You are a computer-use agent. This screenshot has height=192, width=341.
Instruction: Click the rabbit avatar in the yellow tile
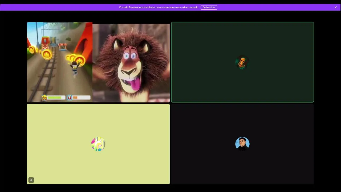tap(98, 144)
